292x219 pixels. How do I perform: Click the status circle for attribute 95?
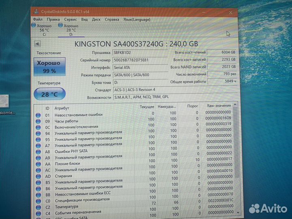38,140
